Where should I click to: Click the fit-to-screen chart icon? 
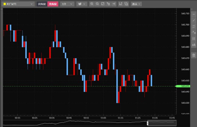tap(103, 4)
